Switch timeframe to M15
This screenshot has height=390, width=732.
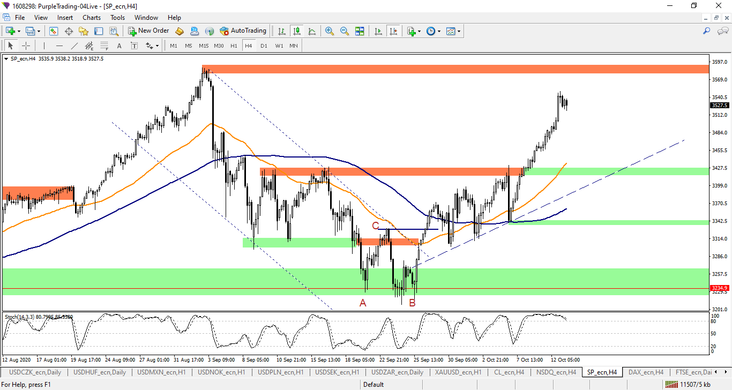pos(204,46)
